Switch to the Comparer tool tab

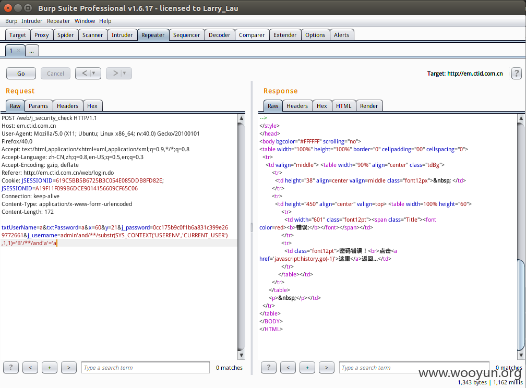click(252, 35)
